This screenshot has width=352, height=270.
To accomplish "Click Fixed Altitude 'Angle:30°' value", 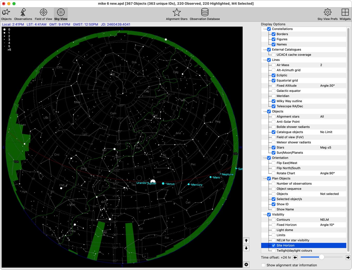I will pyautogui.click(x=328, y=86).
